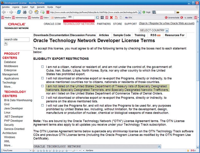Viewport: 200px width, 153px height.
Task: Open the SELECT COUNTRY dropdown
Action: tap(154, 30)
